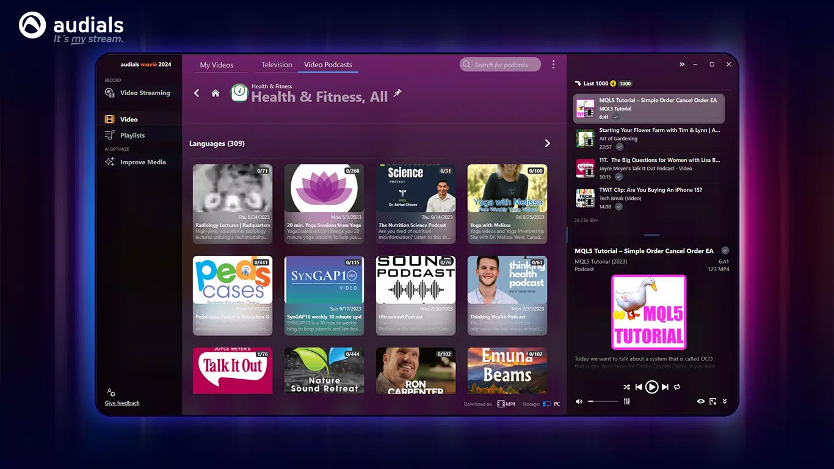Open the pop-out video window icon
The height and width of the screenshot is (469, 834).
click(x=713, y=401)
